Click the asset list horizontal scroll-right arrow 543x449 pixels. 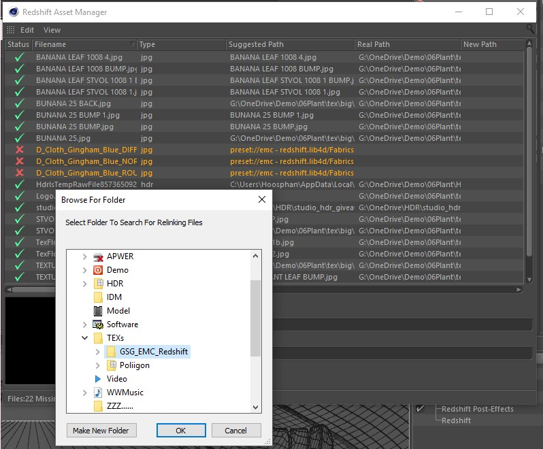click(519, 289)
